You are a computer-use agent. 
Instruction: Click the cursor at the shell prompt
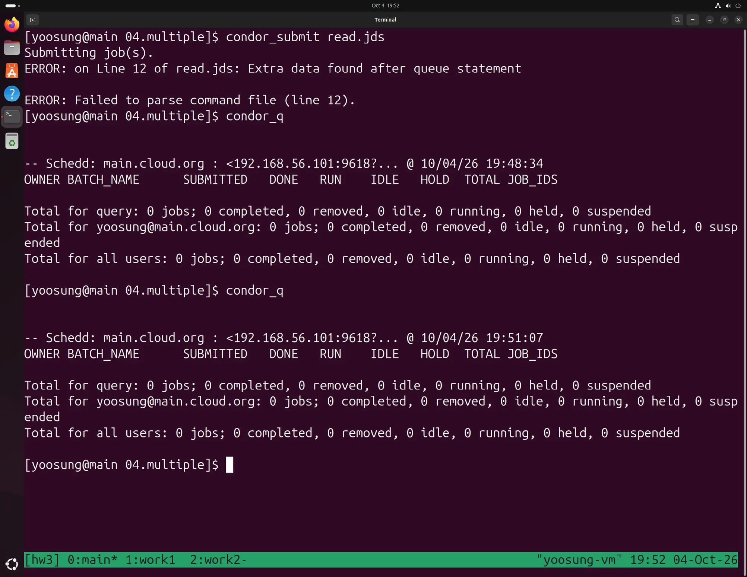click(230, 465)
